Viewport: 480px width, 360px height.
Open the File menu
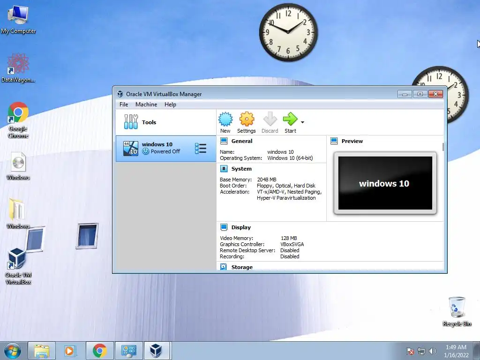[124, 105]
